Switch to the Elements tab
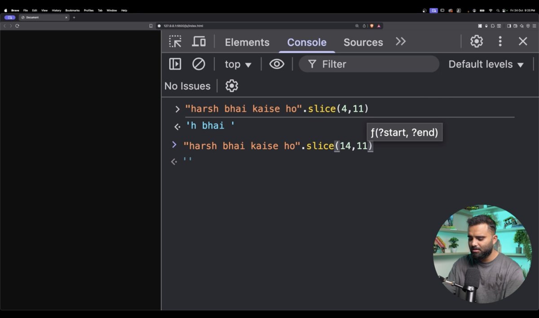539x318 pixels. pyautogui.click(x=247, y=42)
